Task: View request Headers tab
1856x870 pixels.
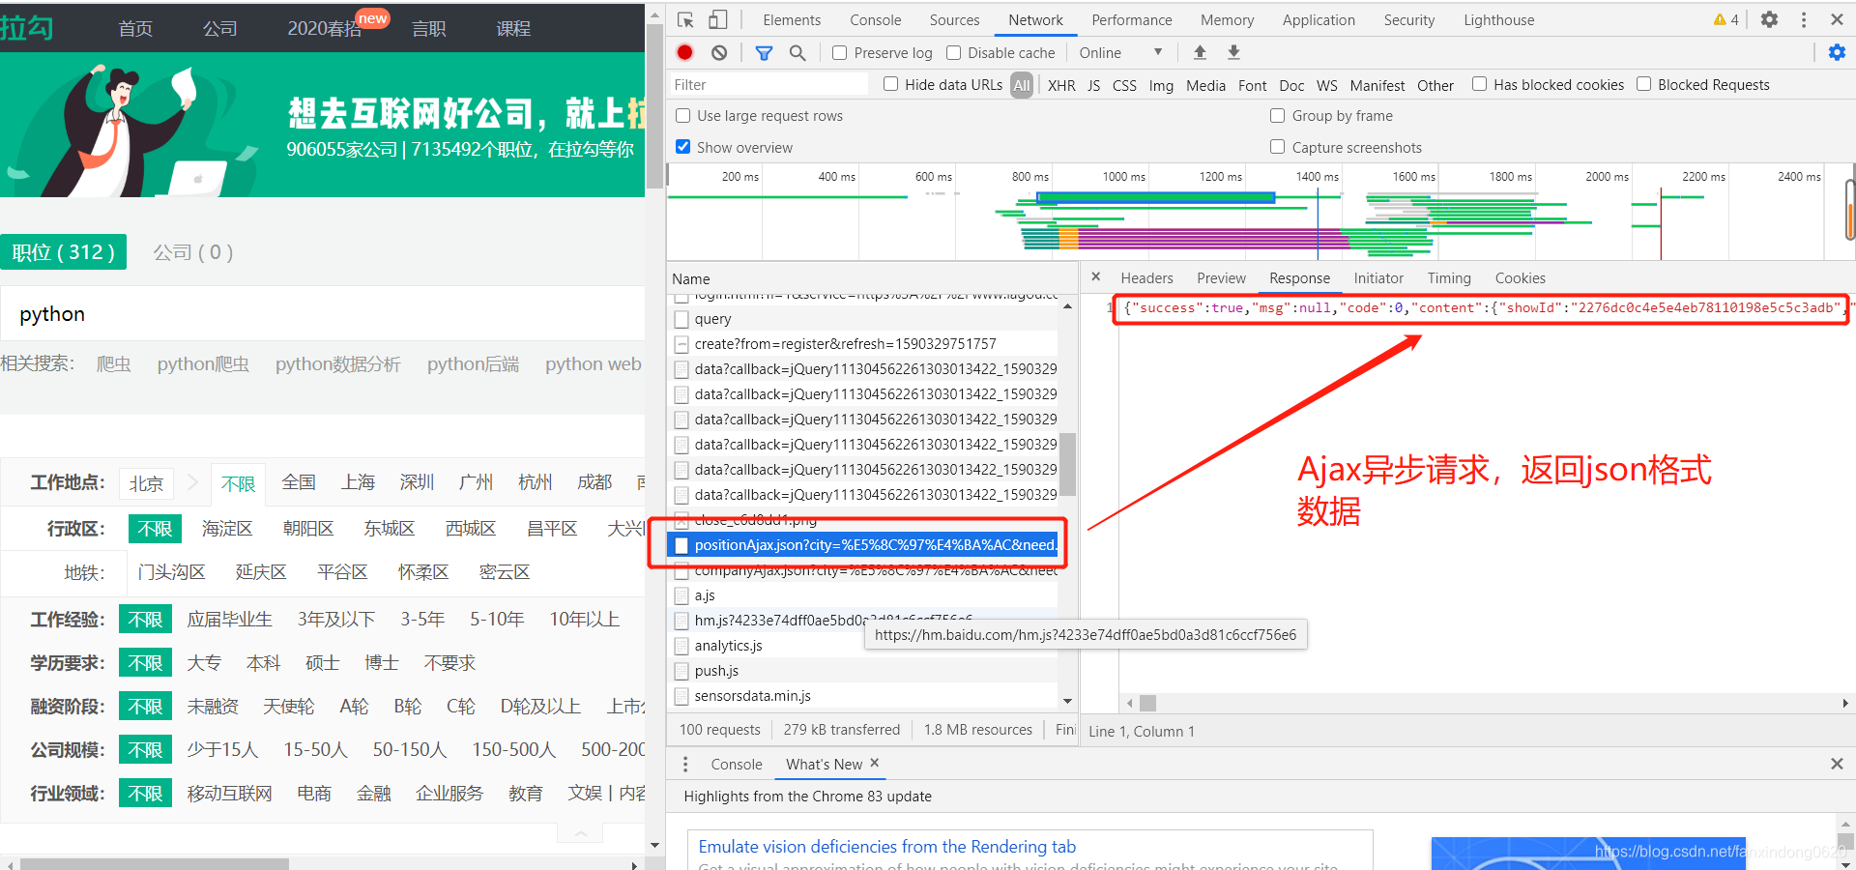Action: (x=1146, y=278)
